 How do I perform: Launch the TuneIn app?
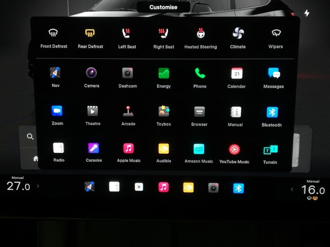[x=270, y=150]
